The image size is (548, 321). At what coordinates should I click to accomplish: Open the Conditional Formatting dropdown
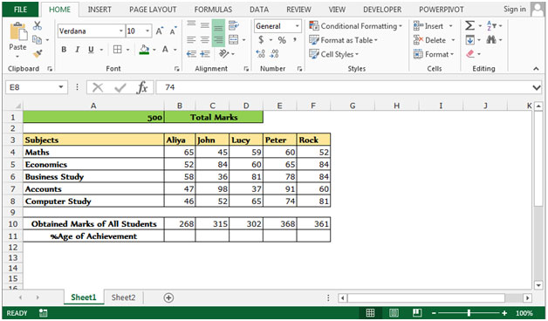[x=356, y=26]
